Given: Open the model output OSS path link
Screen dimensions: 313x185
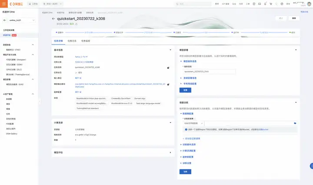Looking at the screenshot, I should coord(120,85).
